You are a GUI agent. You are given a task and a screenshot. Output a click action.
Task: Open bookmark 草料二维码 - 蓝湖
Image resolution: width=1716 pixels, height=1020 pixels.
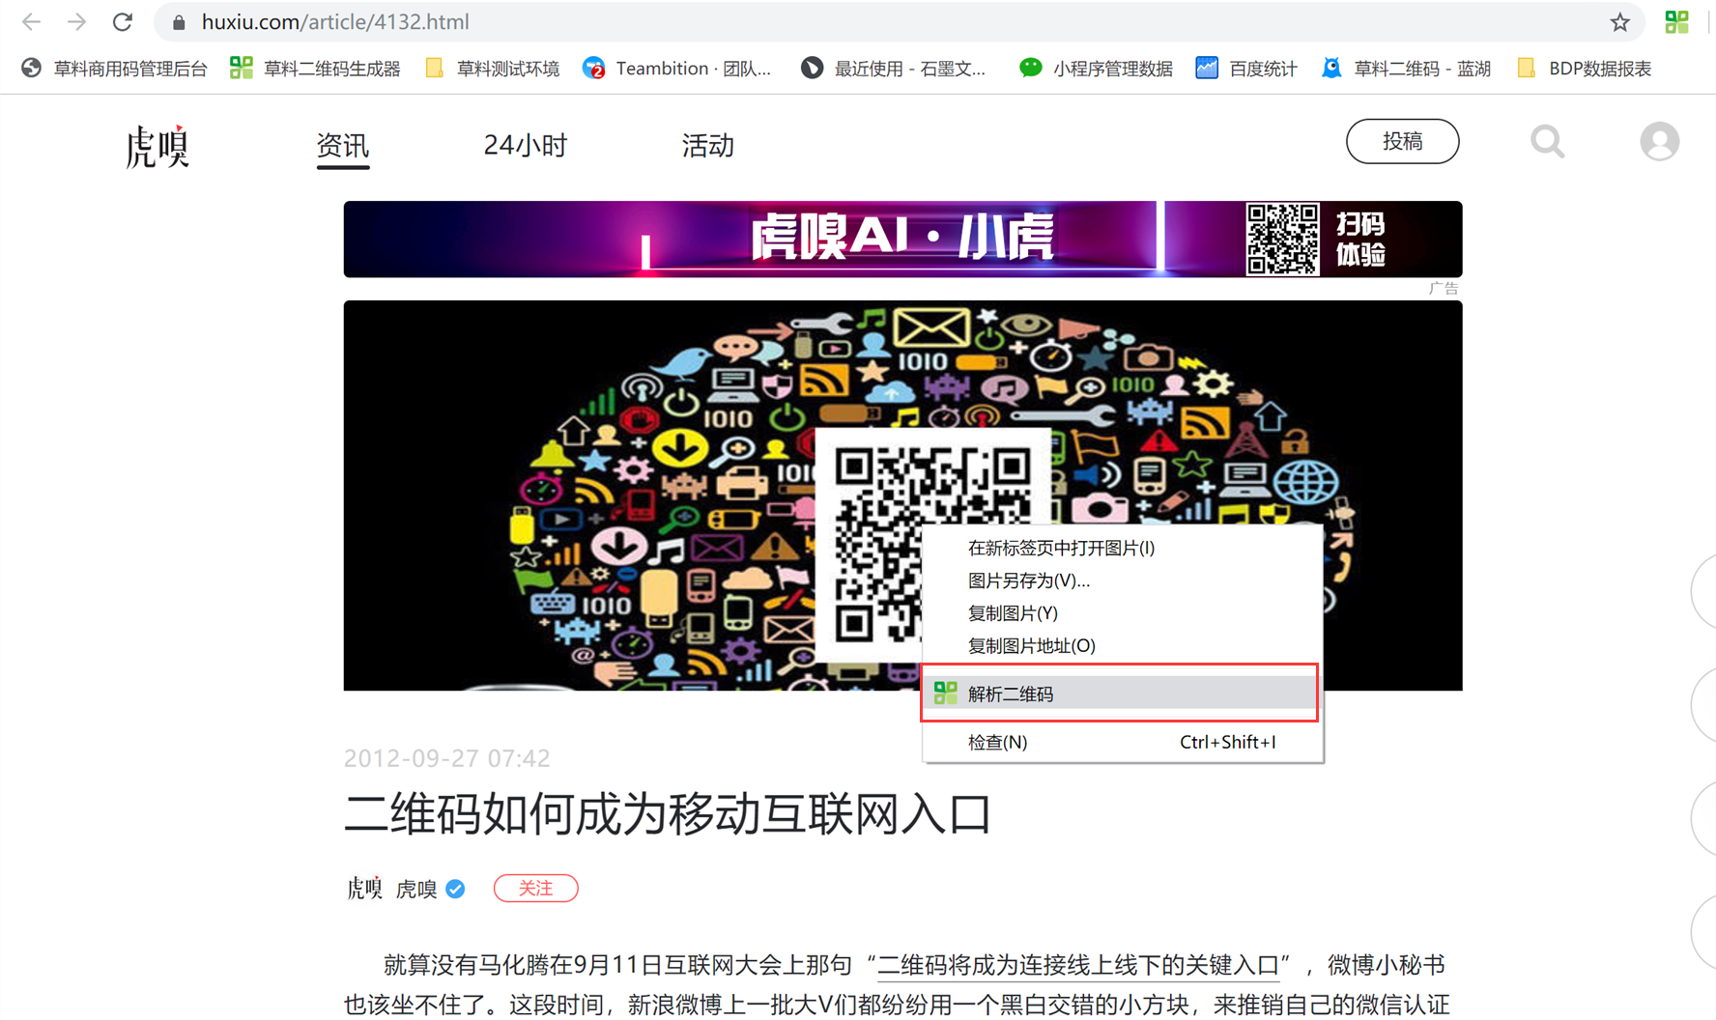pyautogui.click(x=1407, y=69)
